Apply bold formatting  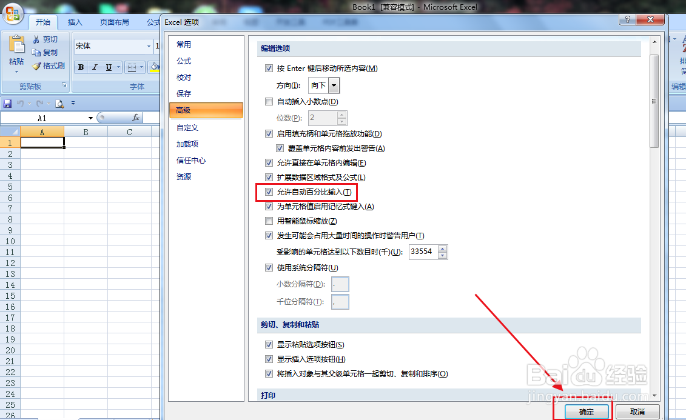(81, 67)
